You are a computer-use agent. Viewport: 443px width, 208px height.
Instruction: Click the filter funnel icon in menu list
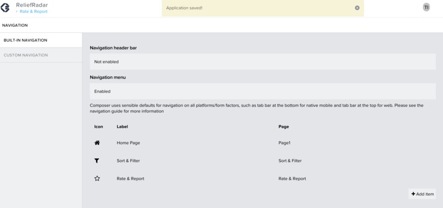tap(97, 161)
